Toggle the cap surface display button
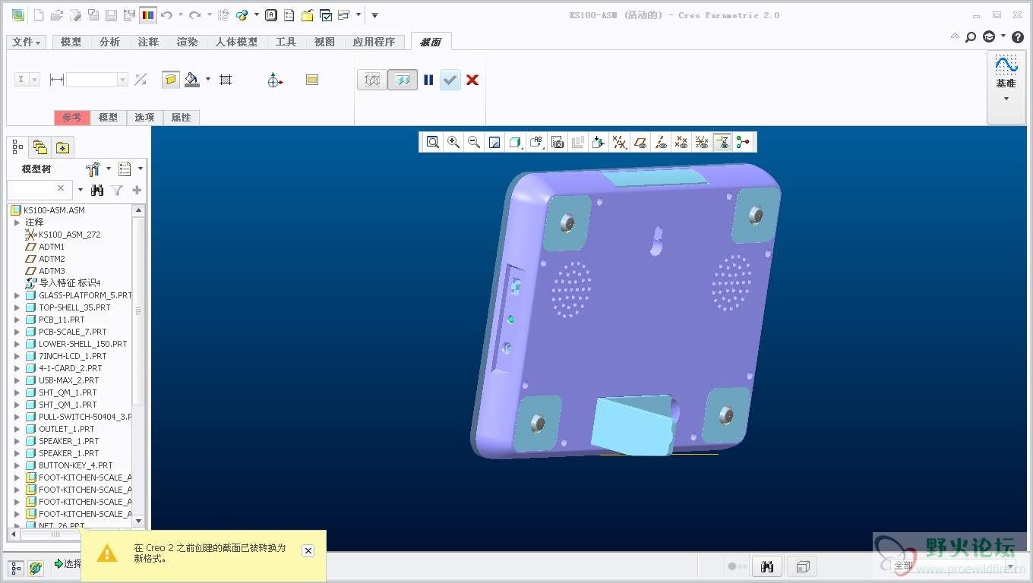The image size is (1033, 583). click(171, 80)
